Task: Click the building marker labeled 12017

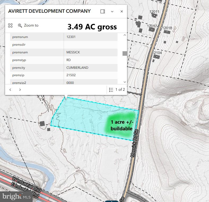Action: click(x=152, y=29)
